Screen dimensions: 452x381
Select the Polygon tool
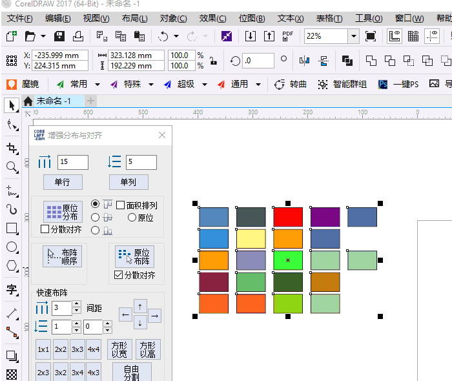[12, 266]
